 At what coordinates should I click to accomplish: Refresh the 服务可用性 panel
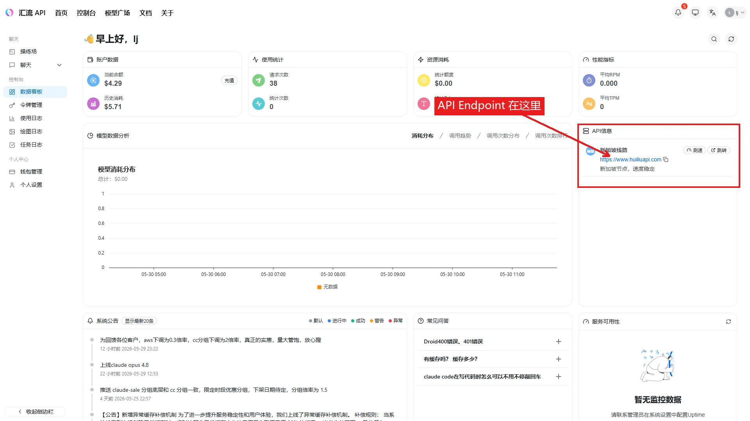coord(729,322)
